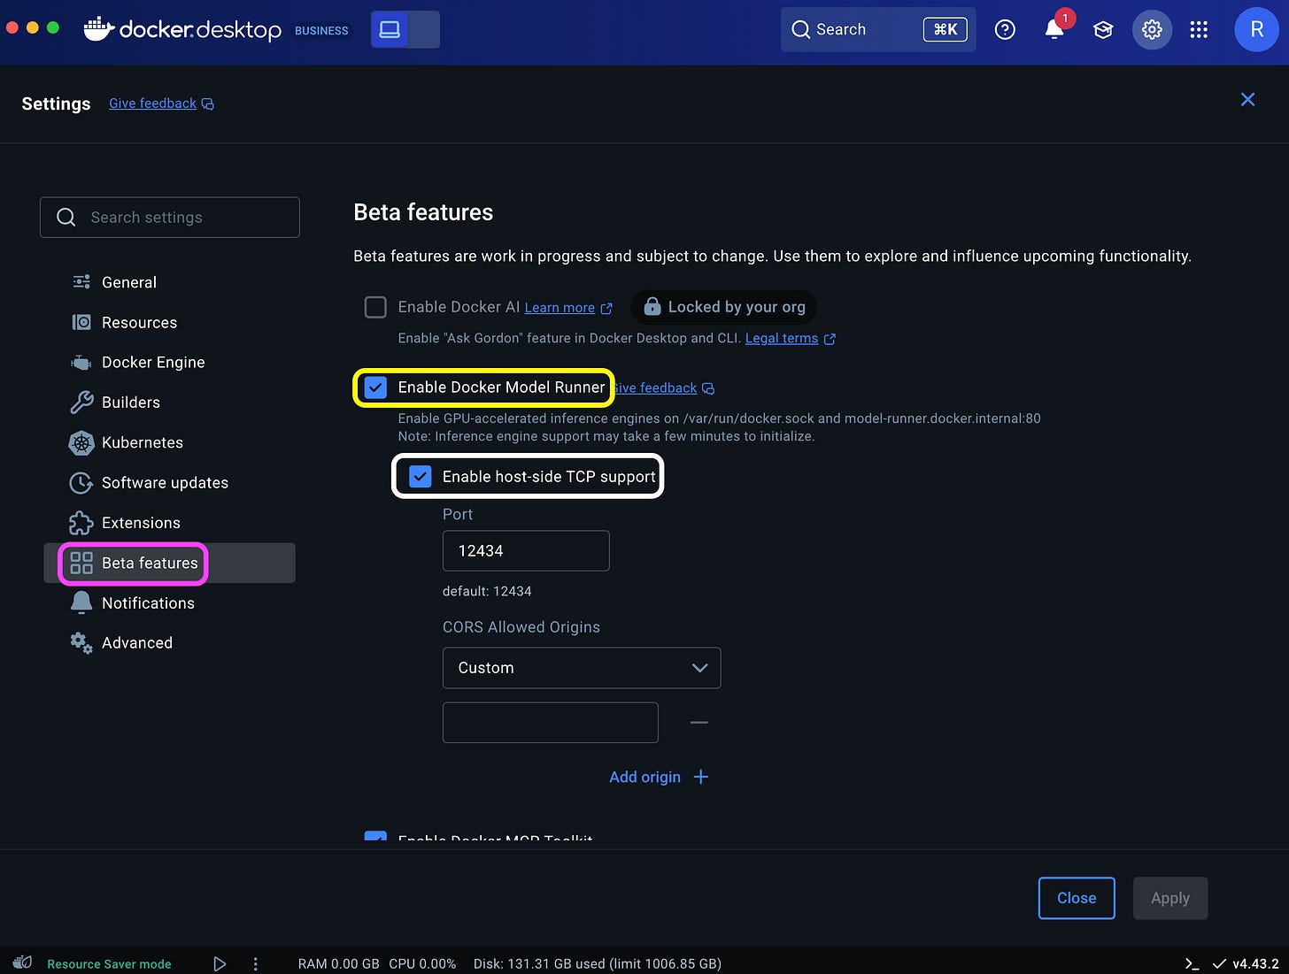Click the Apply button

coord(1170,898)
